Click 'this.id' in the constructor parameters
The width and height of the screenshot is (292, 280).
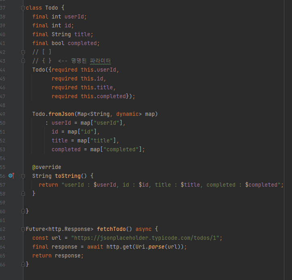[x=92, y=78]
